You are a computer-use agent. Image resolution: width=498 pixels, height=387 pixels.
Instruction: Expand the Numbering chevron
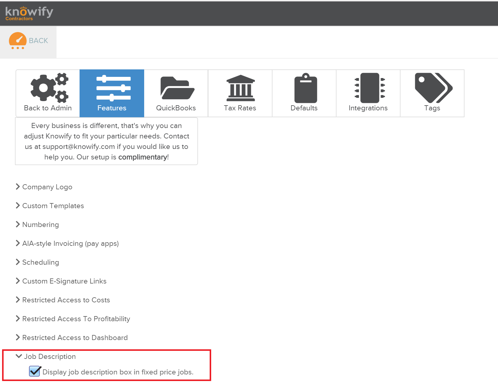pos(18,224)
